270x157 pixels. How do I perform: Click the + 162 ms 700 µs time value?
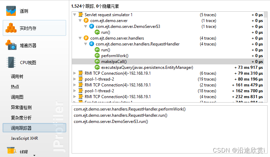tap(247, 91)
